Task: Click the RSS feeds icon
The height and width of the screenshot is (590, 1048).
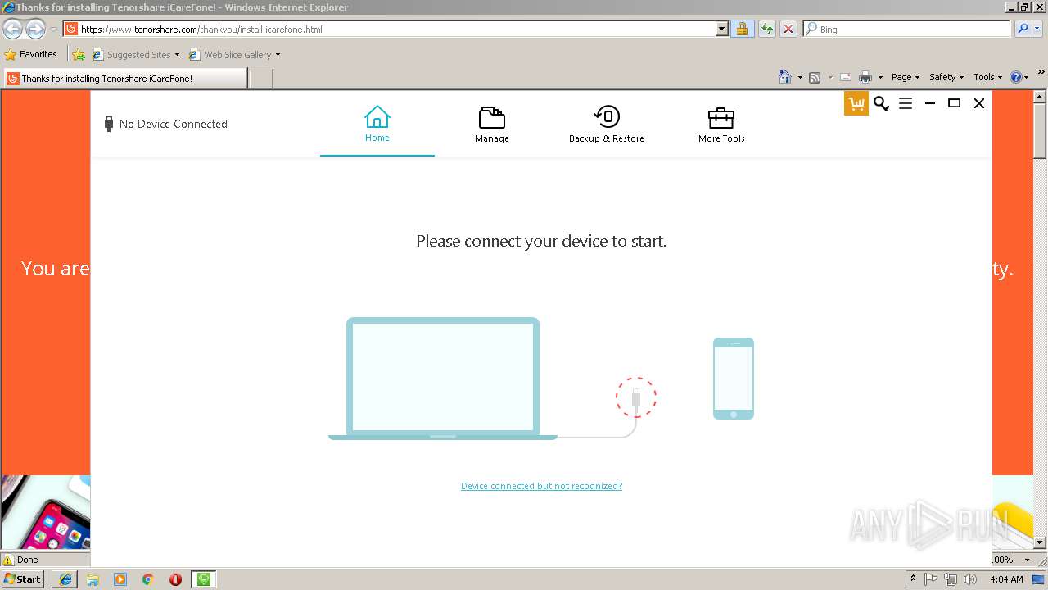Action: [815, 77]
